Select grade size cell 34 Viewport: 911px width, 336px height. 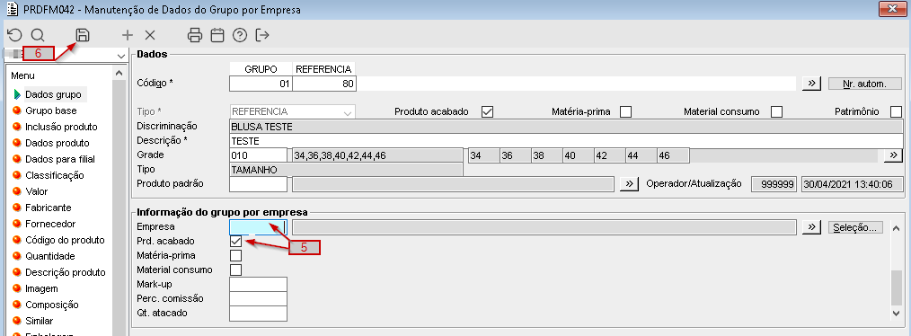click(x=484, y=155)
